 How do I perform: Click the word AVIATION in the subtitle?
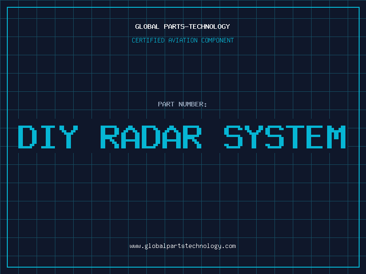pos(183,40)
